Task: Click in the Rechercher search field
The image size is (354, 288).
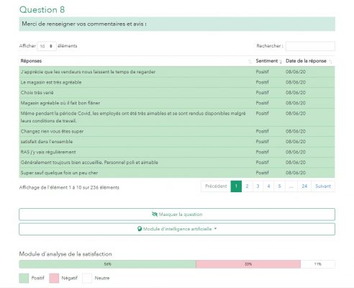Action: 310,46
